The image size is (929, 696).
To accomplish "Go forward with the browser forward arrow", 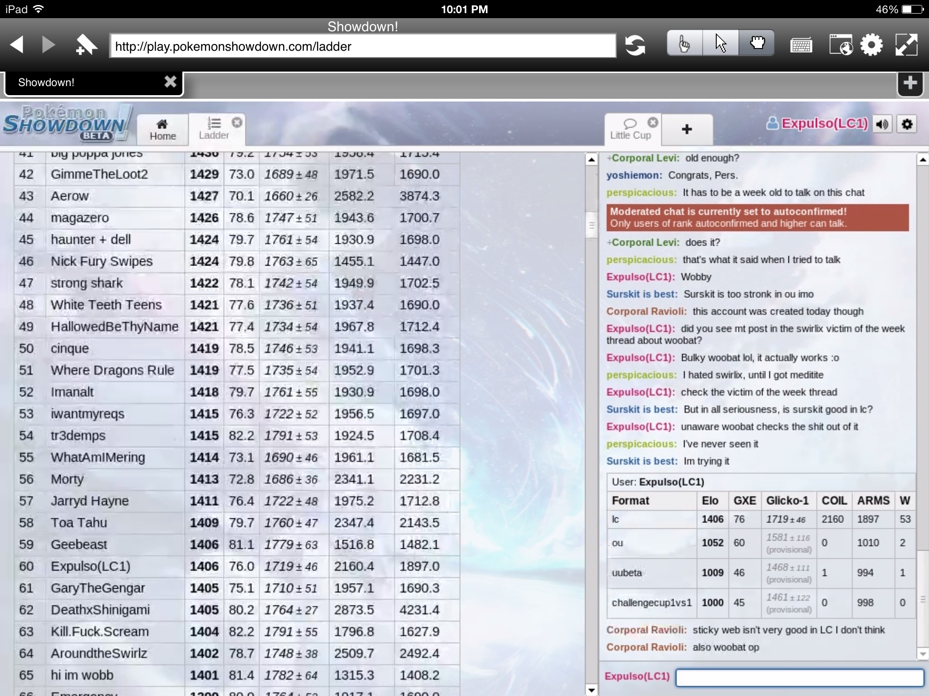I will [x=49, y=45].
